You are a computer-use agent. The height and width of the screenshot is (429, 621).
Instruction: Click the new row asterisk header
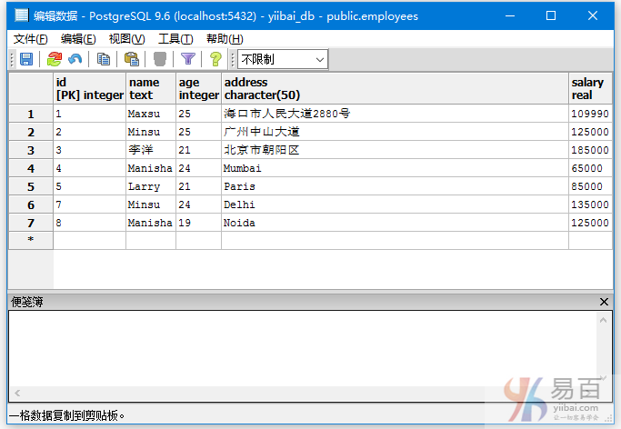31,240
